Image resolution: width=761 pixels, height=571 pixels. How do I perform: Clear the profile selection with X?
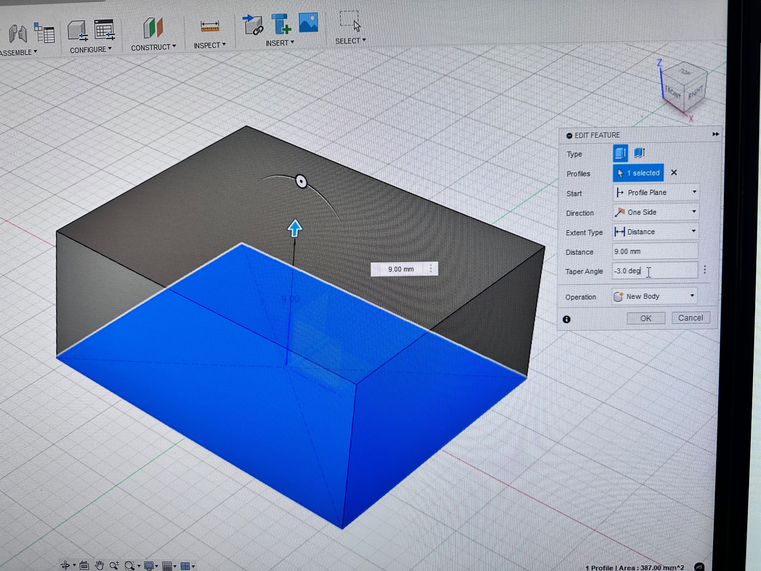[x=674, y=173]
